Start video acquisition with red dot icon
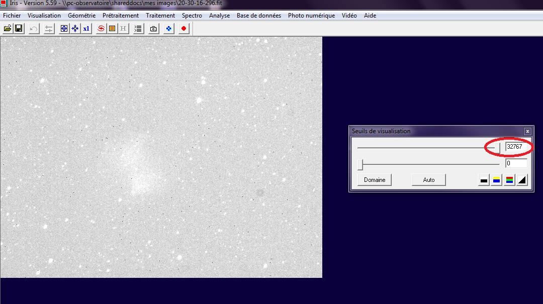Viewport: 543px width, 304px height. pos(183,29)
